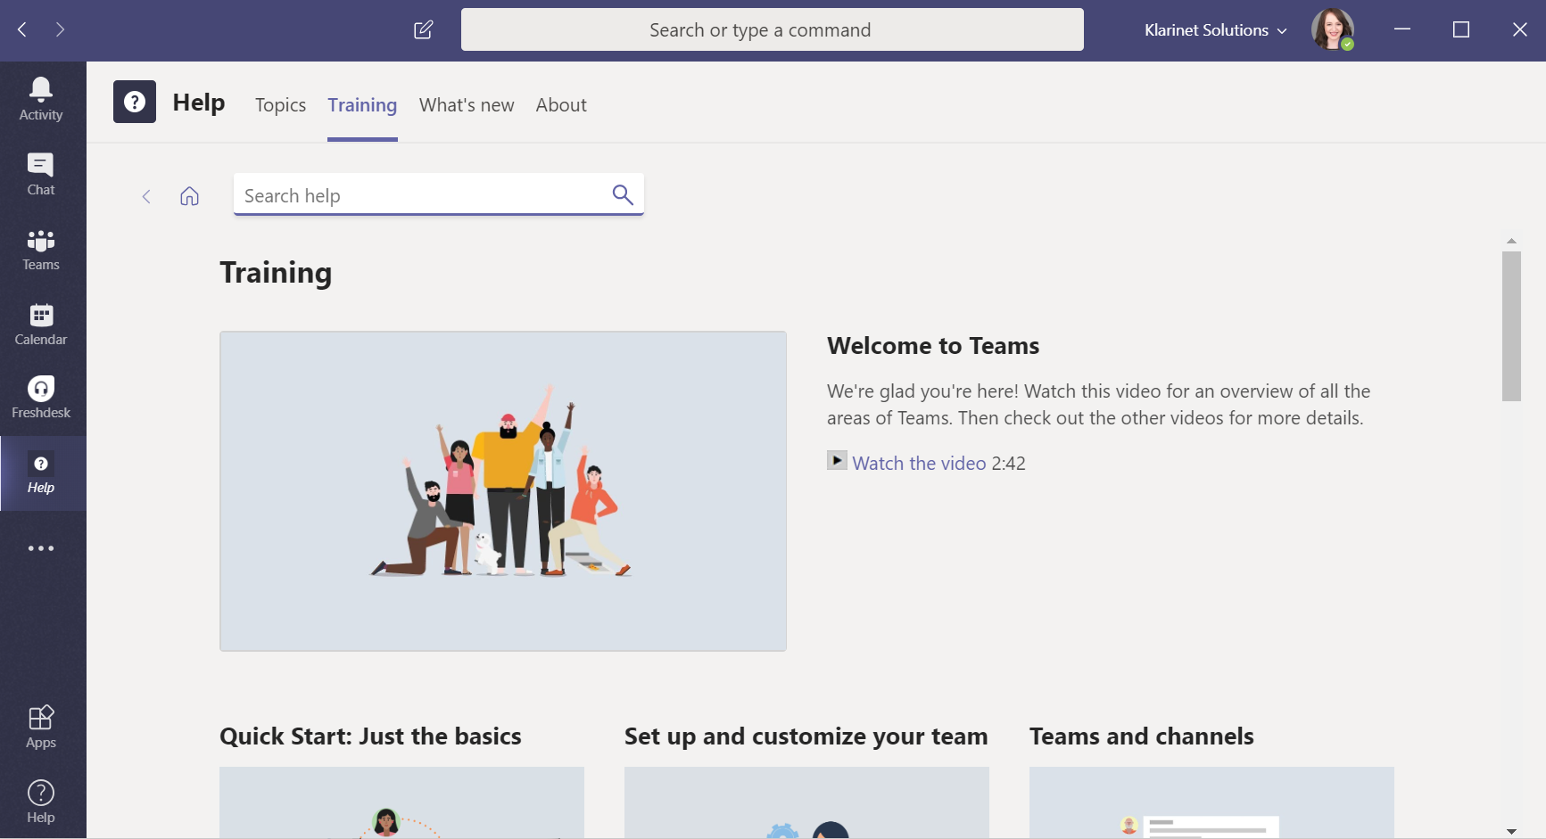Image resolution: width=1546 pixels, height=839 pixels.
Task: Click the Watch the video link
Action: 919,464
